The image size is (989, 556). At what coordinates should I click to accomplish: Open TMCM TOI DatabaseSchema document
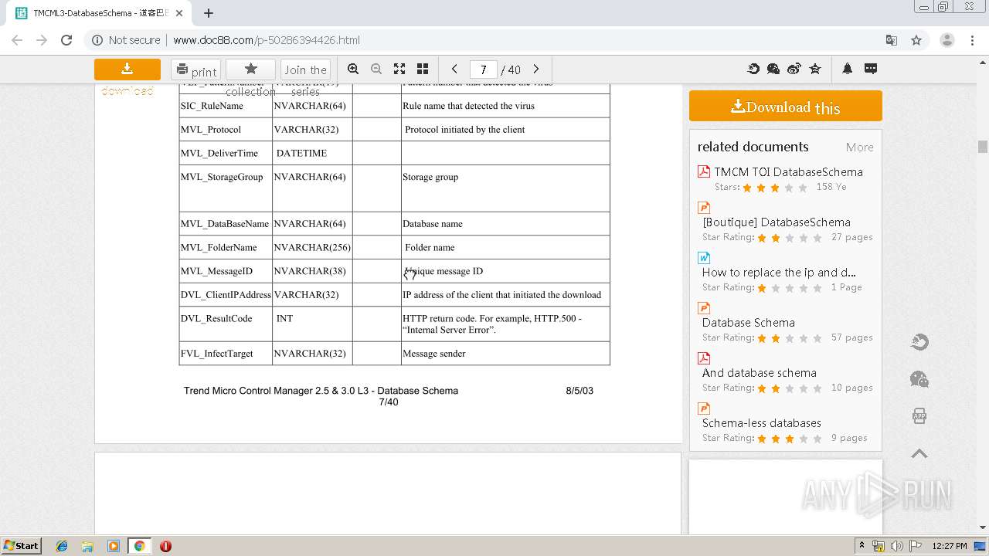click(788, 172)
